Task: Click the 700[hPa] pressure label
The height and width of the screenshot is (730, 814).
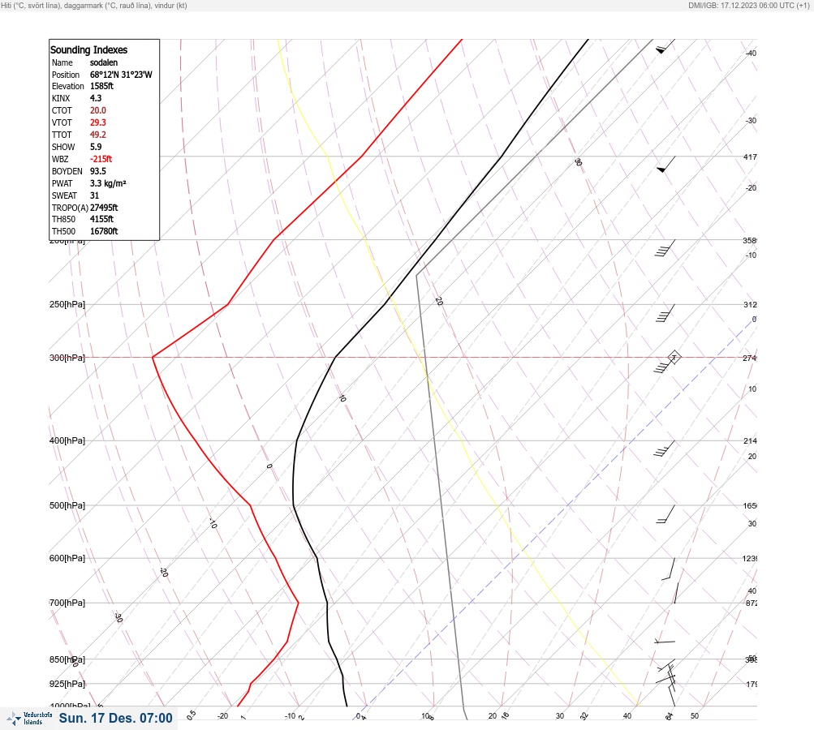Action: (x=67, y=603)
